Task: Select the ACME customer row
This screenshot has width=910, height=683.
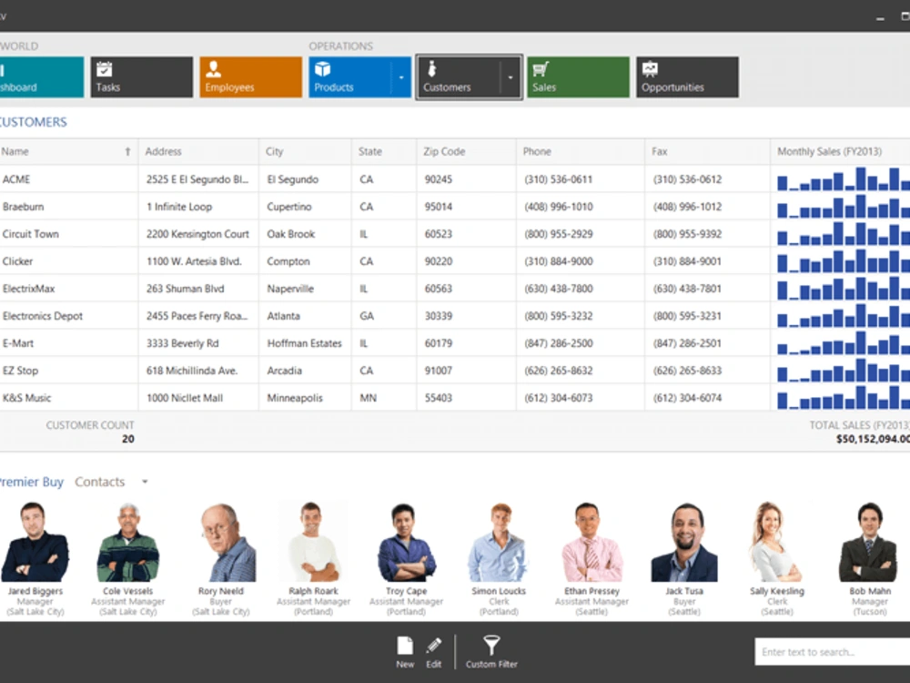Action: point(455,179)
